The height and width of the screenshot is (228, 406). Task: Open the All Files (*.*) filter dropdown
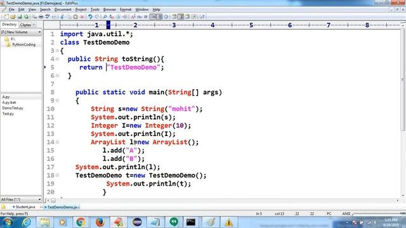click(39, 199)
